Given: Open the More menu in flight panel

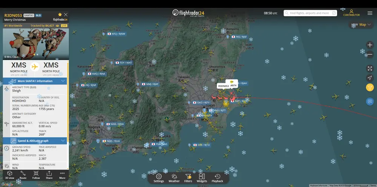Looking at the screenshot, I should pyautogui.click(x=62, y=175).
